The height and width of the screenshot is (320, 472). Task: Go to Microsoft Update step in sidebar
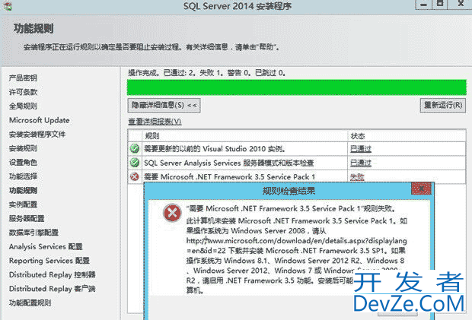39,120
